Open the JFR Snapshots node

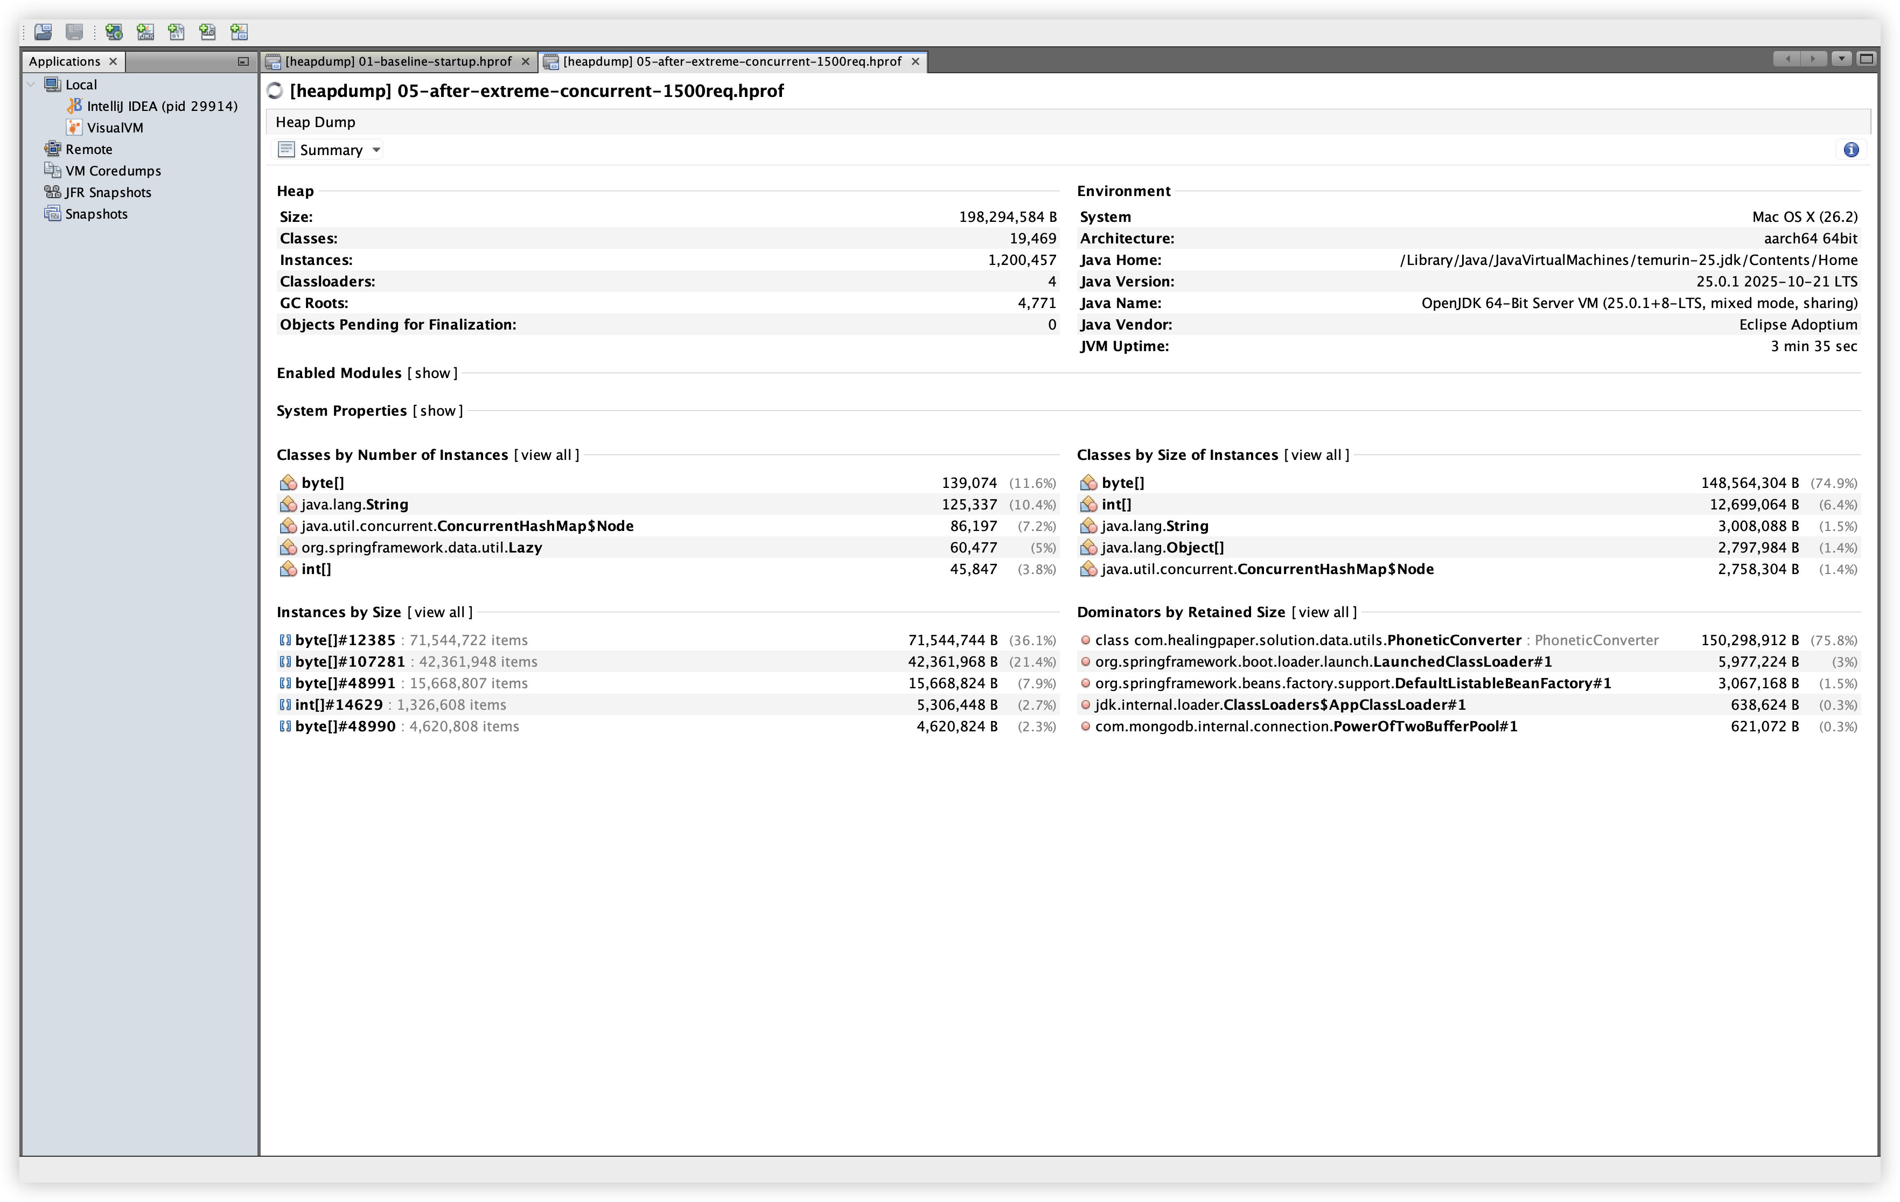click(107, 192)
